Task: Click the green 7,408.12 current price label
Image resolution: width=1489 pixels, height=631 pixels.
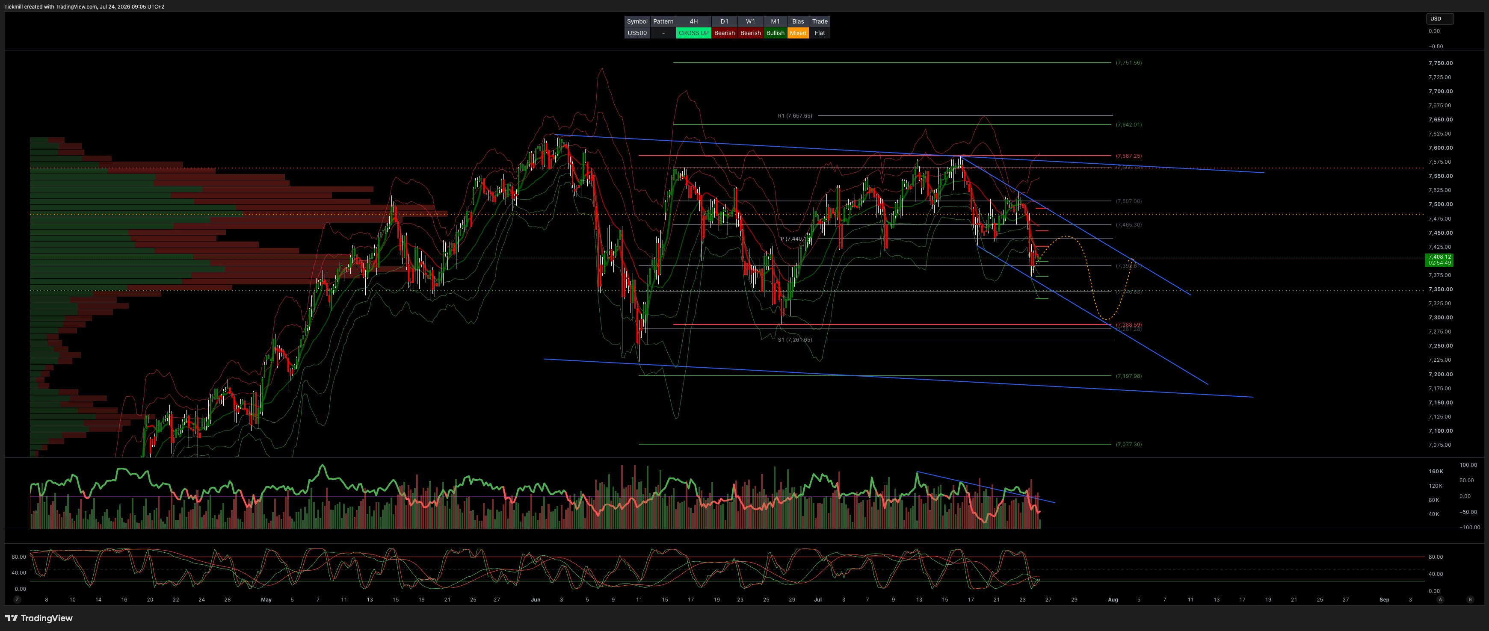Action: pos(1439,259)
